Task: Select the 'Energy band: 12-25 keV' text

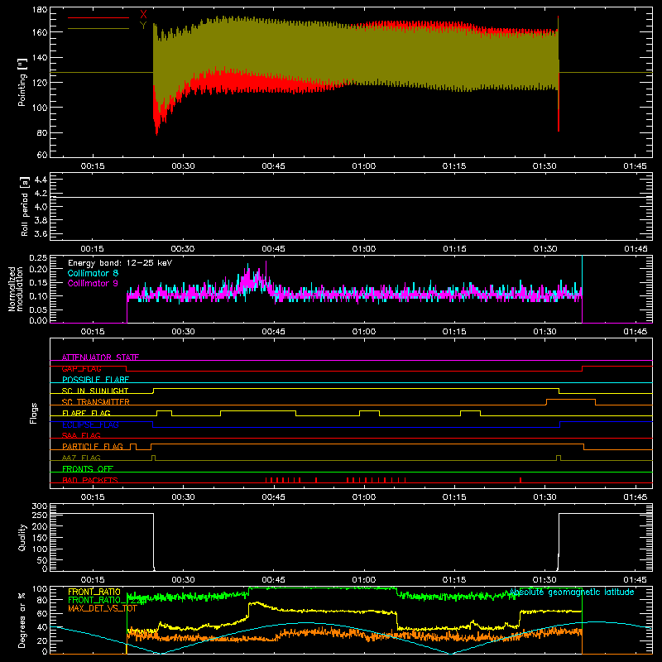Action: click(120, 263)
